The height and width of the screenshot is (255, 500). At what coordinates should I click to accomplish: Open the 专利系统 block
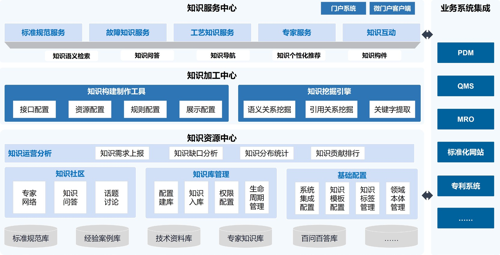coord(465,186)
